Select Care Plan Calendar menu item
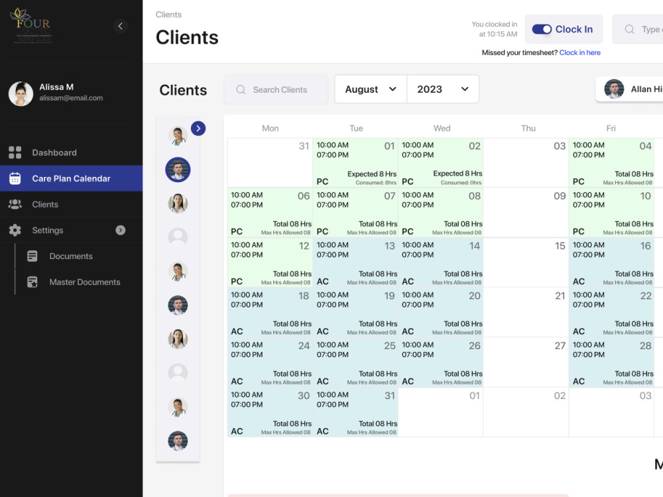 (71, 178)
